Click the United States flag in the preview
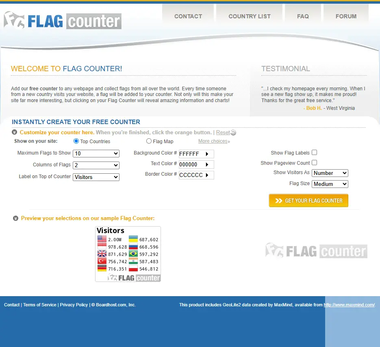This screenshot has width=380, height=347. [102, 239]
